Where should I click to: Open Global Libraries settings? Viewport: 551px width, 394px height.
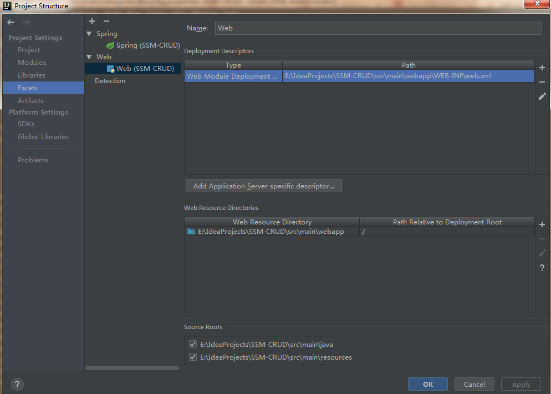[x=43, y=137]
